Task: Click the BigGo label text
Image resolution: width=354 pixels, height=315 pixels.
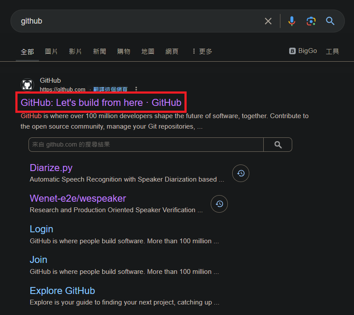Action: (308, 51)
